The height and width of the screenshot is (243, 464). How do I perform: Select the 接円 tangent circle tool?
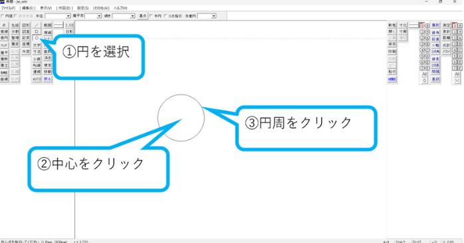click(4, 38)
